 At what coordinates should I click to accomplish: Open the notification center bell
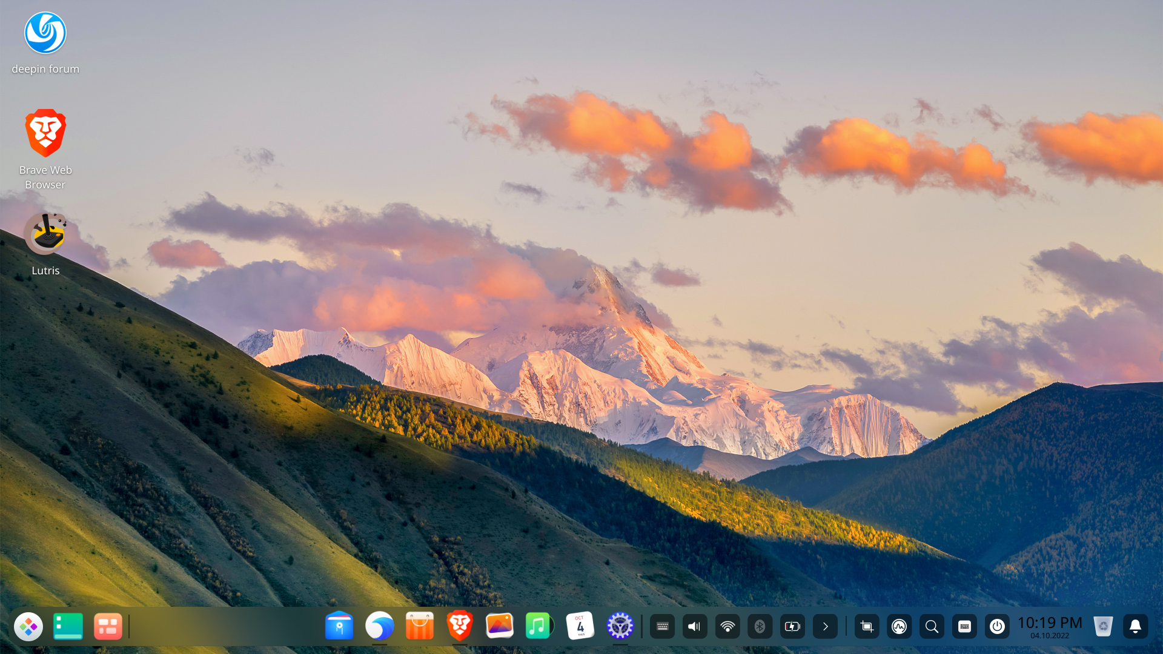[1136, 627]
